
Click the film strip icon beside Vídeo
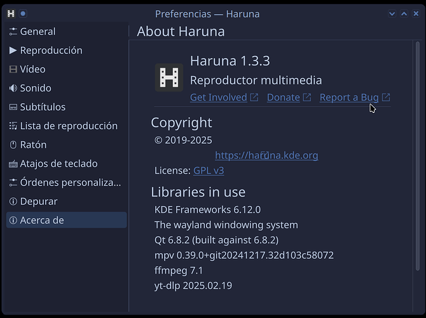coord(13,69)
